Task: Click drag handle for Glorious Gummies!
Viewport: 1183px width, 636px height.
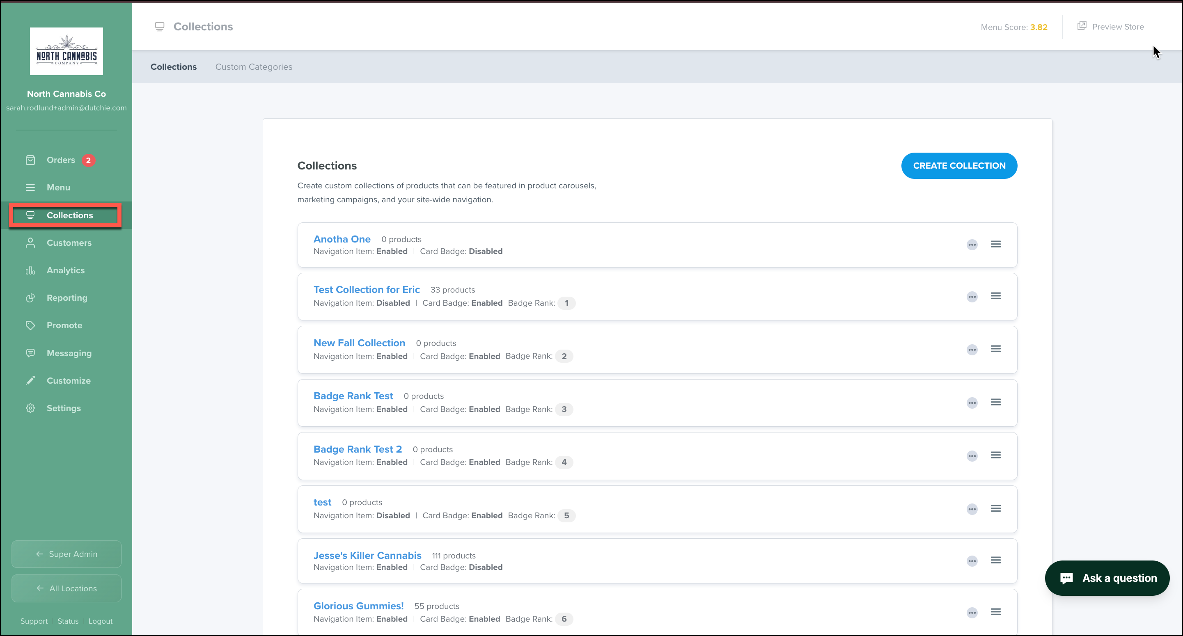Action: pyautogui.click(x=996, y=612)
